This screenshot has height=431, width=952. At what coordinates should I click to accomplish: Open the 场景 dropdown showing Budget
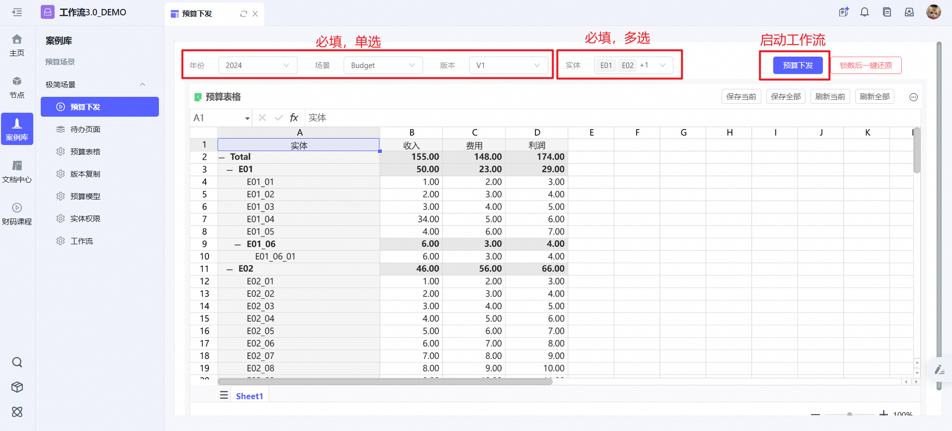coord(382,66)
